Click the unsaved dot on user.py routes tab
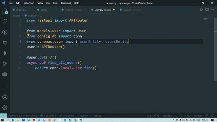The height and width of the screenshot is (122, 217). pyautogui.click(x=114, y=10)
